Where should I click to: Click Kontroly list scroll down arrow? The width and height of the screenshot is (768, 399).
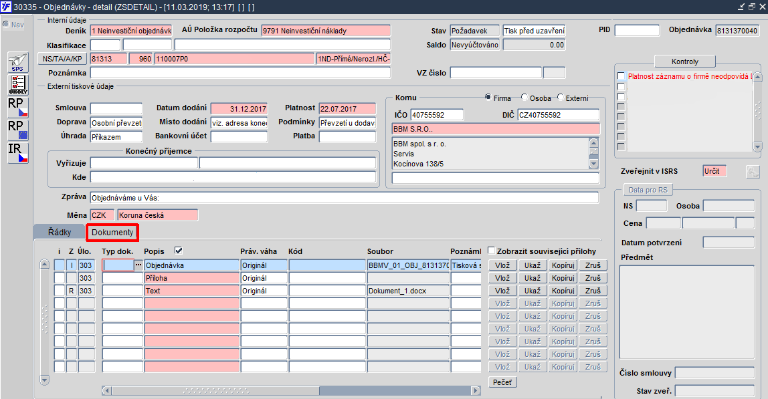click(x=758, y=146)
